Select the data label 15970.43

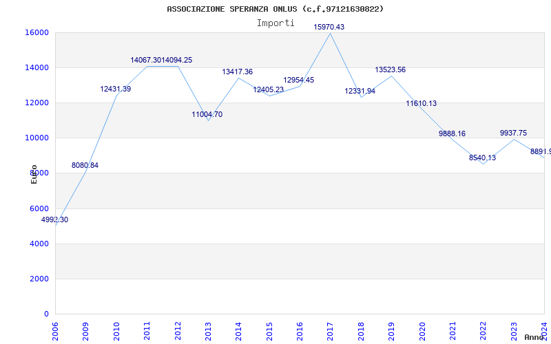coord(329,27)
